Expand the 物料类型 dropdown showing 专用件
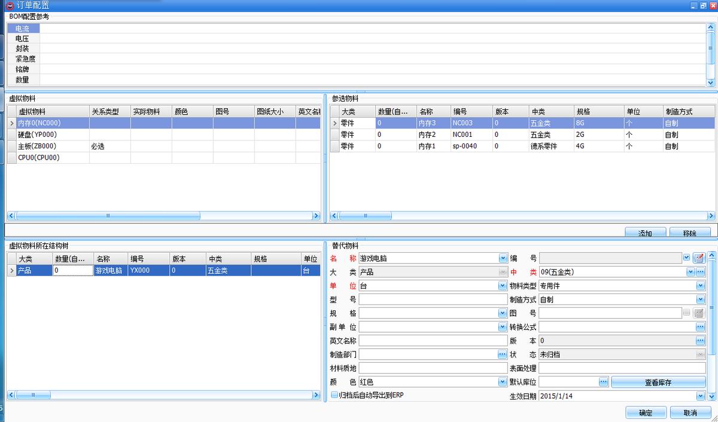Screen dimensions: 718x422 coord(701,286)
